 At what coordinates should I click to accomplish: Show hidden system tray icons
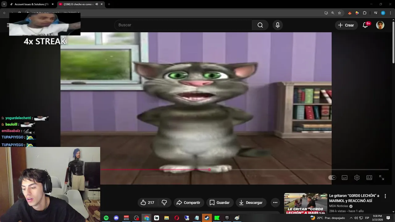(x=351, y=218)
